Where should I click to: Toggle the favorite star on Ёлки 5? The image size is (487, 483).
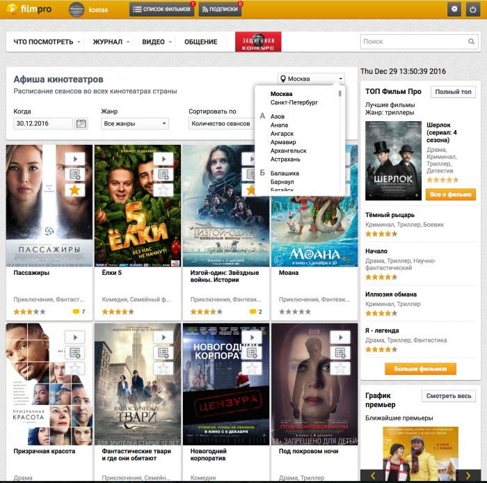(163, 190)
